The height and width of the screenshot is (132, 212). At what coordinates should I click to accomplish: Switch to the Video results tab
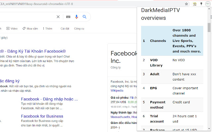pyautogui.click(x=12, y=29)
